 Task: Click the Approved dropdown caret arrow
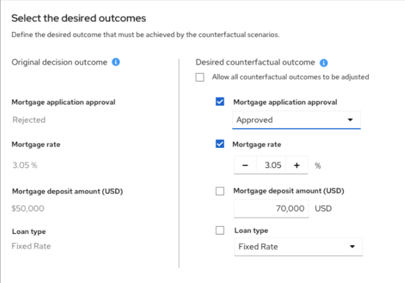(350, 120)
